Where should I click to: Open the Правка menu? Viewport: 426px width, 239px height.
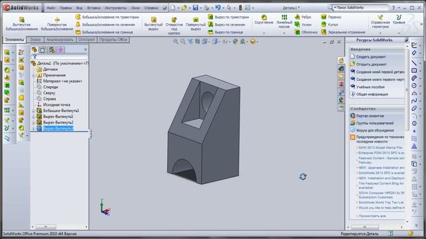coord(65,8)
